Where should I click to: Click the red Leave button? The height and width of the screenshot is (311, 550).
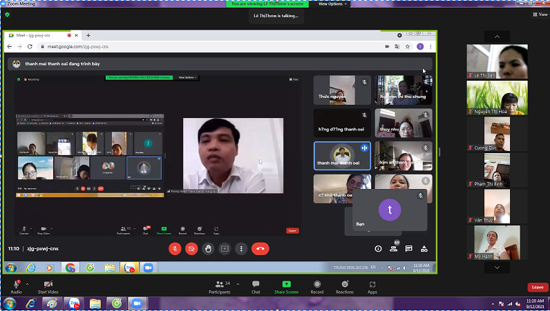[536, 287]
